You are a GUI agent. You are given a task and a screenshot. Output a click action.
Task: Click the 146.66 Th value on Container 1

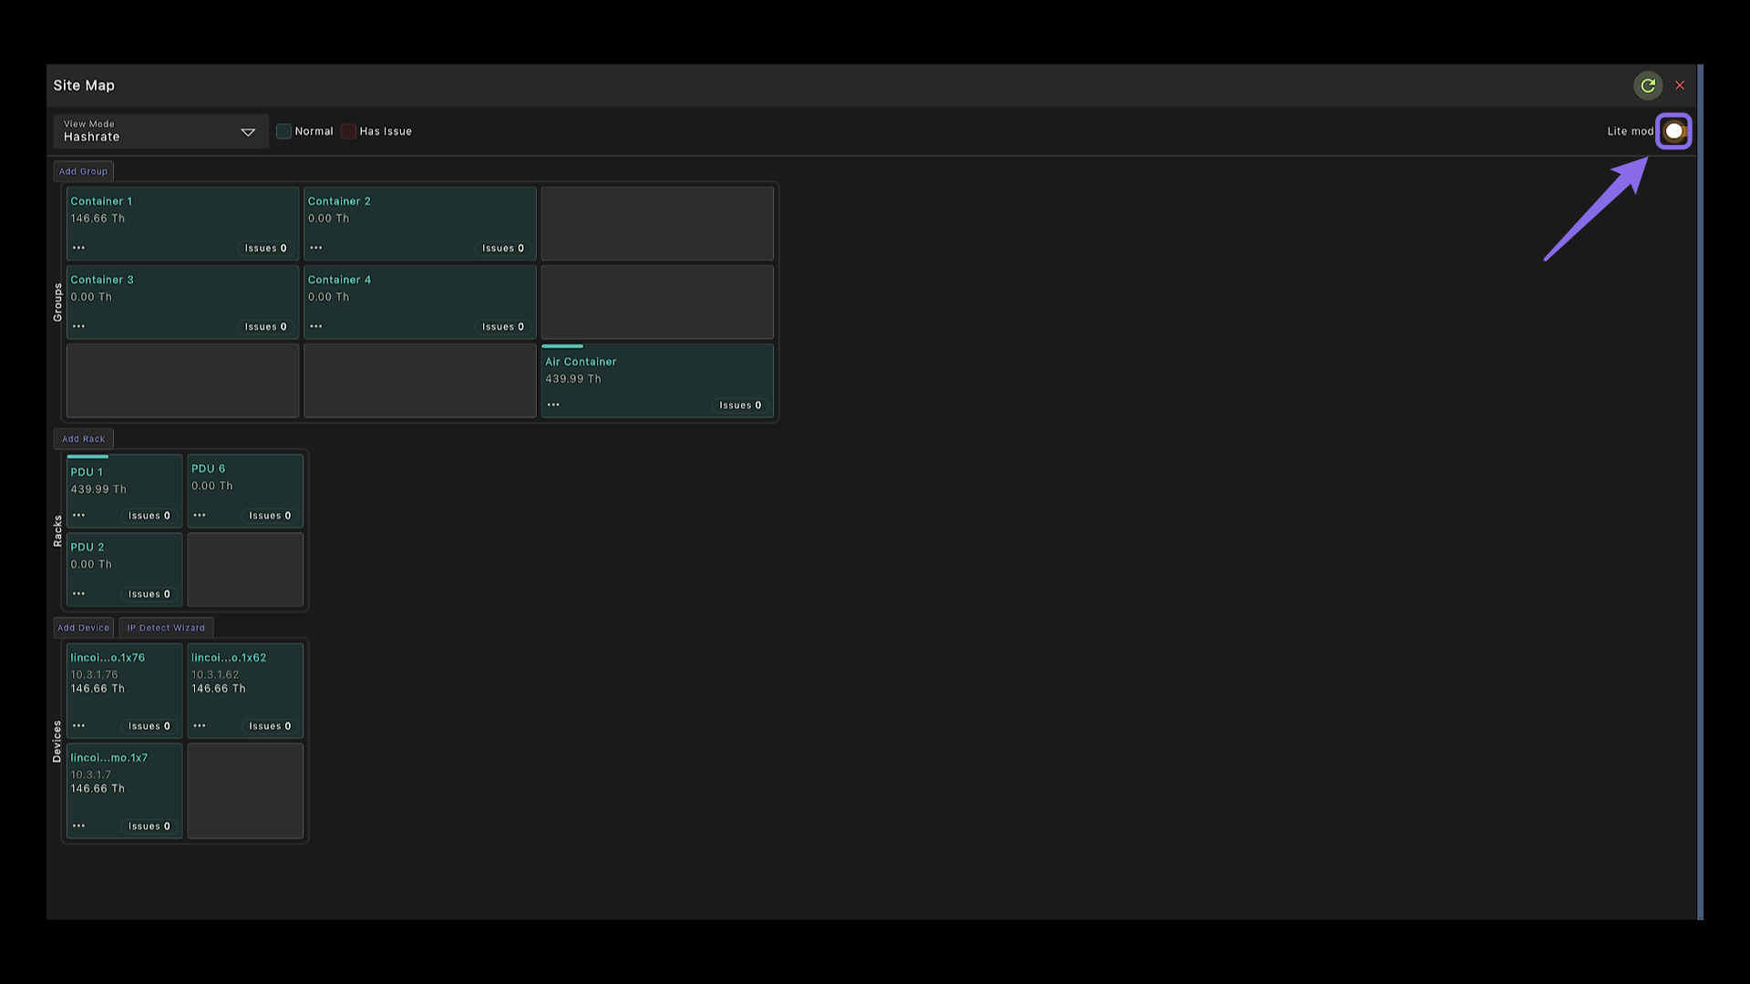coord(98,219)
